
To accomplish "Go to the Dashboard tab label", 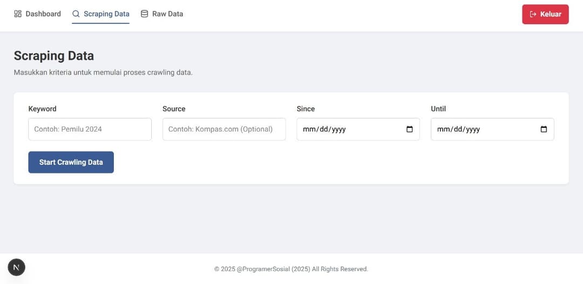I will [43, 14].
